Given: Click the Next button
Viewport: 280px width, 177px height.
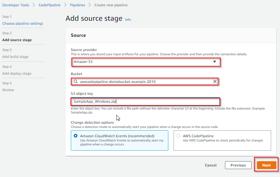Looking at the screenshot, I should point(266,165).
